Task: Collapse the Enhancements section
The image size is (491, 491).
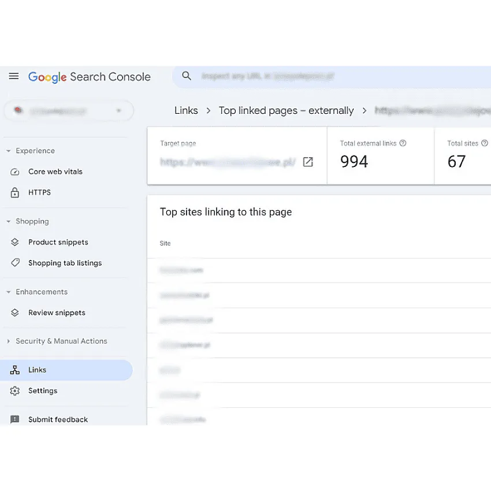Action: point(9,292)
